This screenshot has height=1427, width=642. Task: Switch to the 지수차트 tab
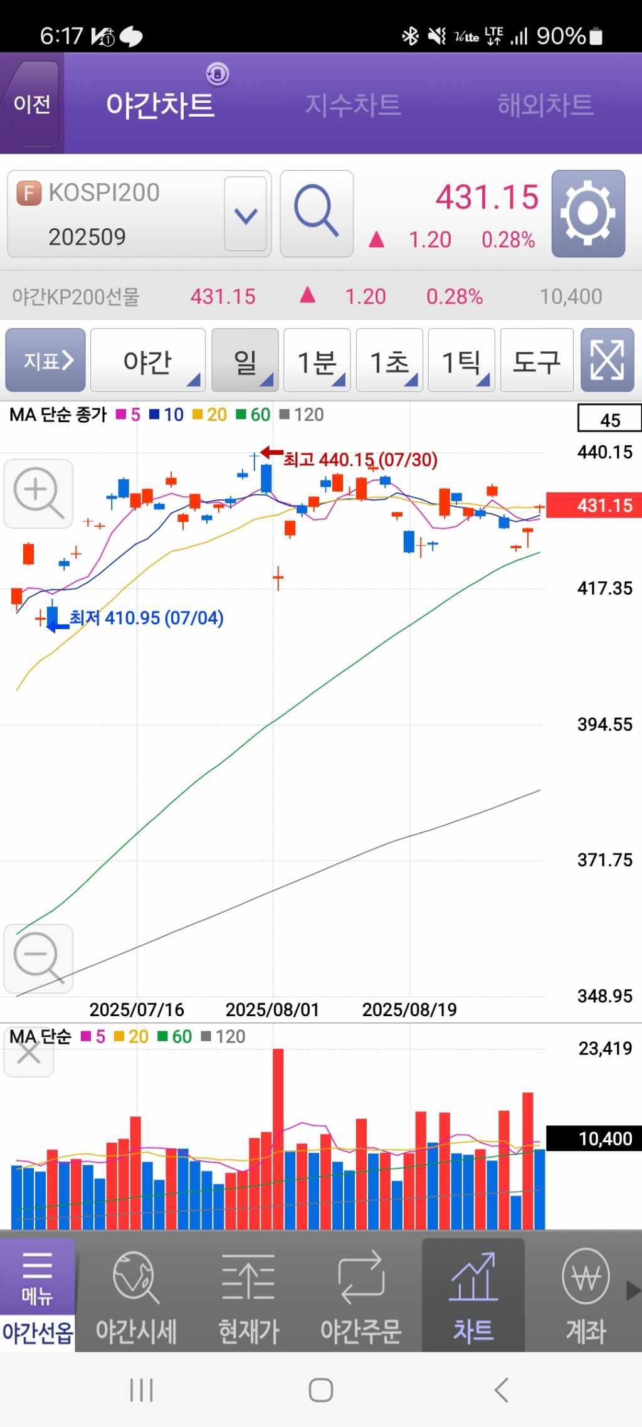353,105
